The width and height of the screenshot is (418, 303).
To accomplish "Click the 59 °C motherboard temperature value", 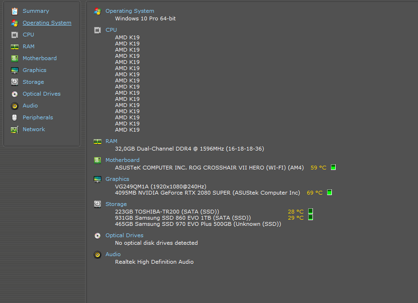I will pyautogui.click(x=318, y=168).
